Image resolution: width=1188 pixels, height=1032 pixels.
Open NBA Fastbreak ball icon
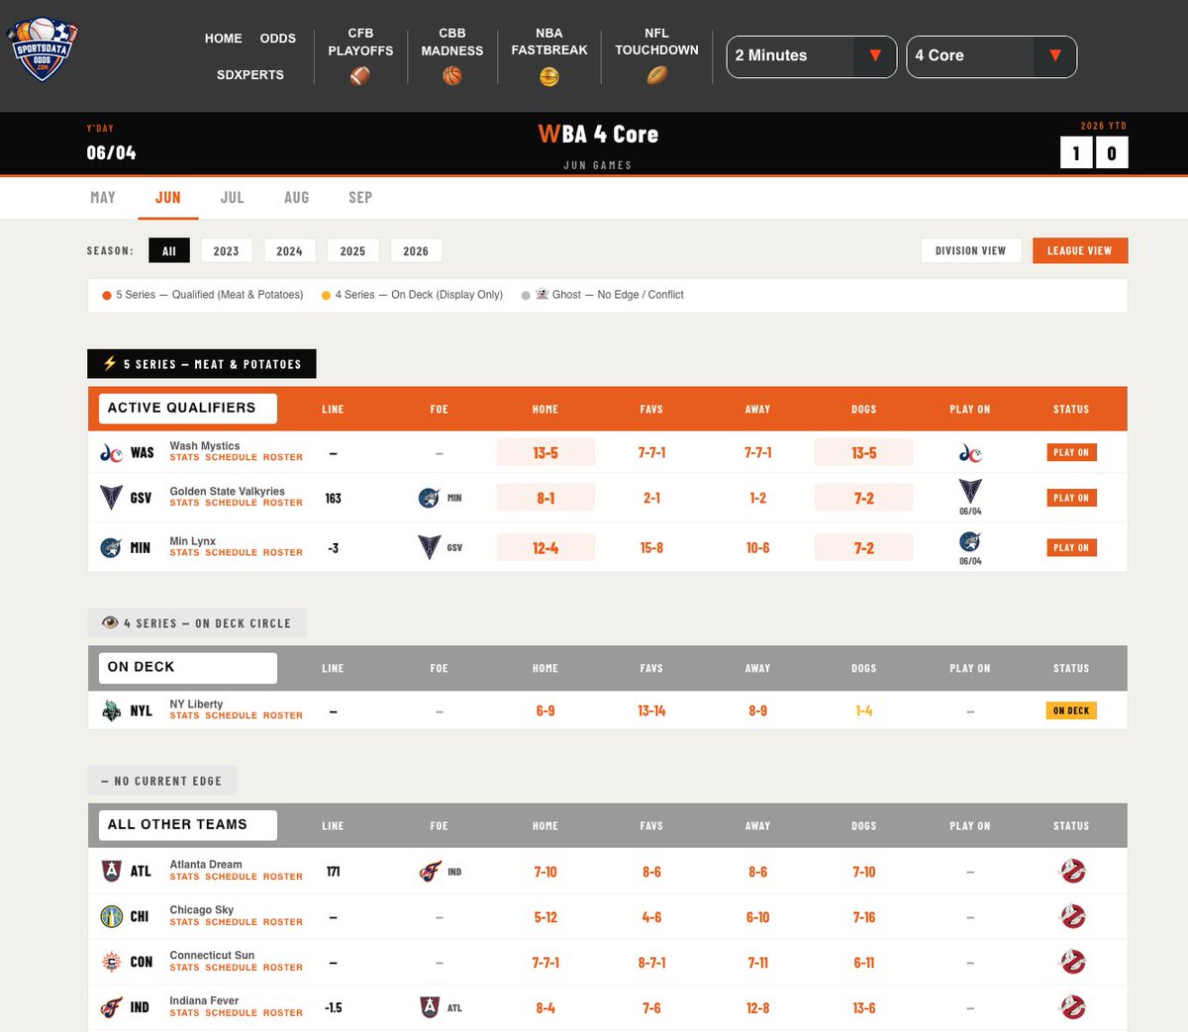coord(549,76)
